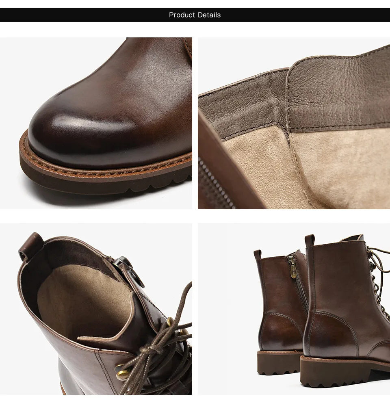Open the rear view boots pair image
Image resolution: width=390 pixels, height=403 pixels.
294,309
